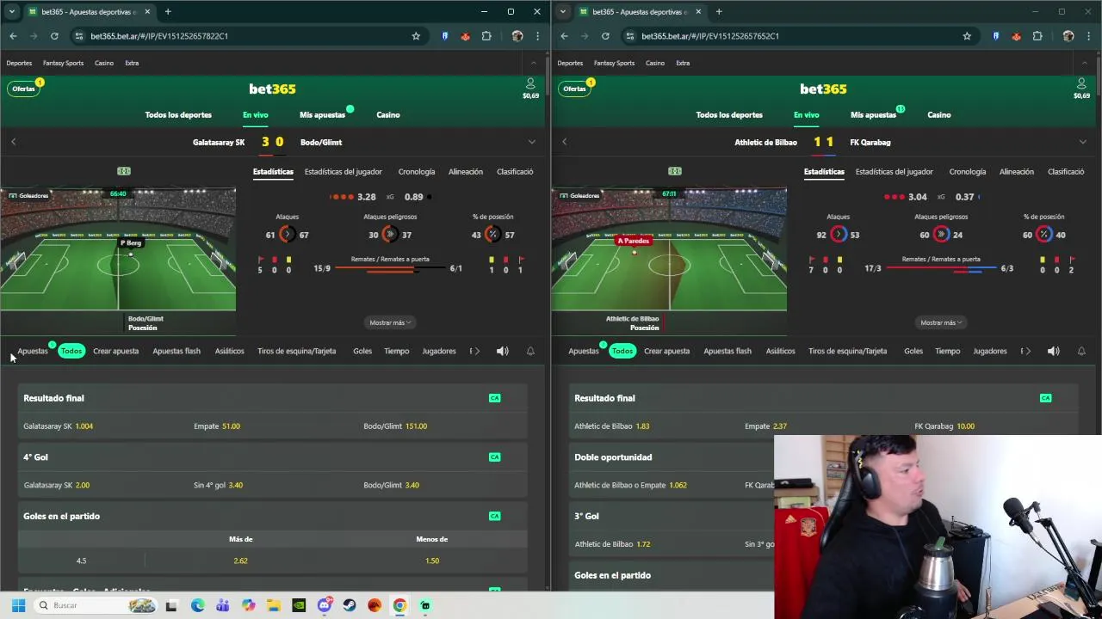Open Steam from the taskbar
This screenshot has width=1102, height=619.
coord(350,605)
